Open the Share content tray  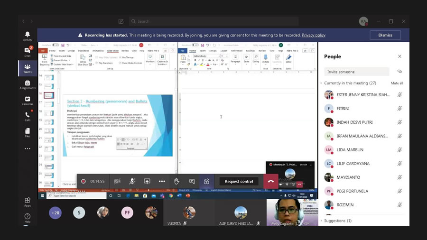147,181
